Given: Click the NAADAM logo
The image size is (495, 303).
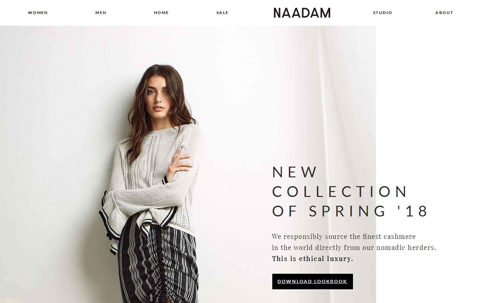Looking at the screenshot, I should (x=302, y=13).
